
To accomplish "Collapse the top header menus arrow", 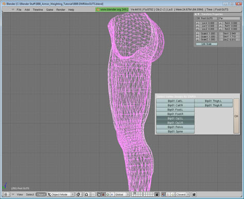I will point(13,10).
